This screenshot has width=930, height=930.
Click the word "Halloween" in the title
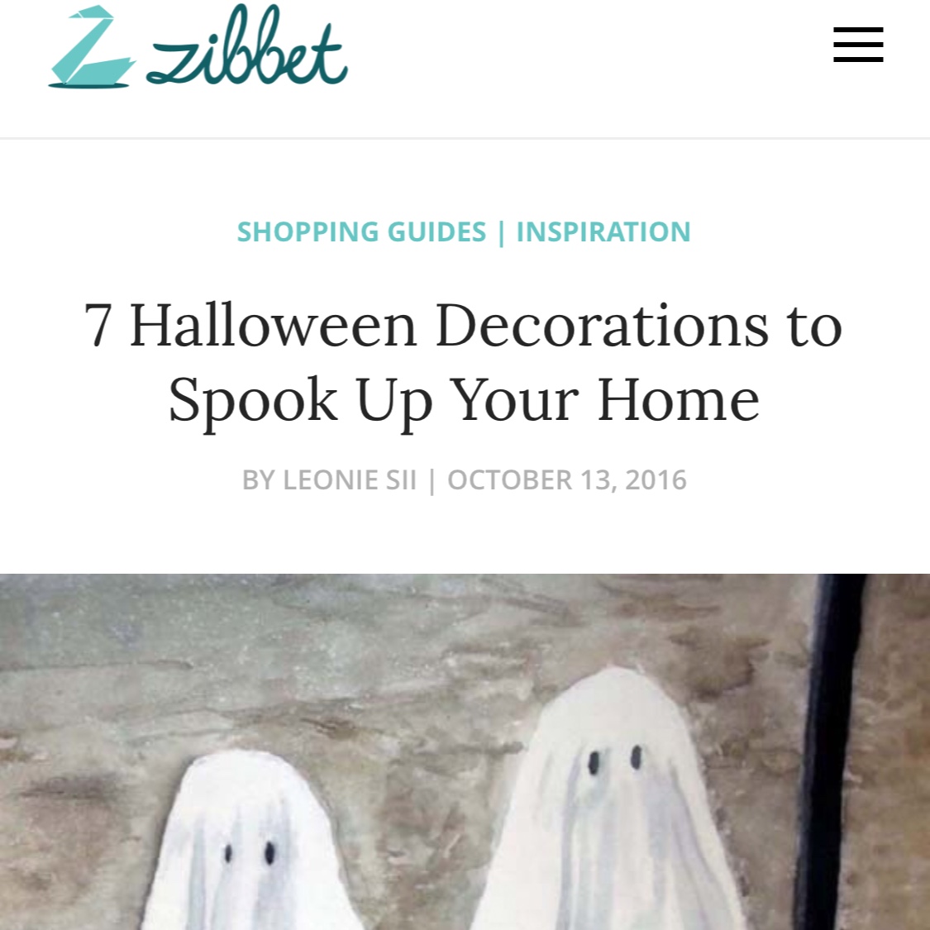point(274,325)
